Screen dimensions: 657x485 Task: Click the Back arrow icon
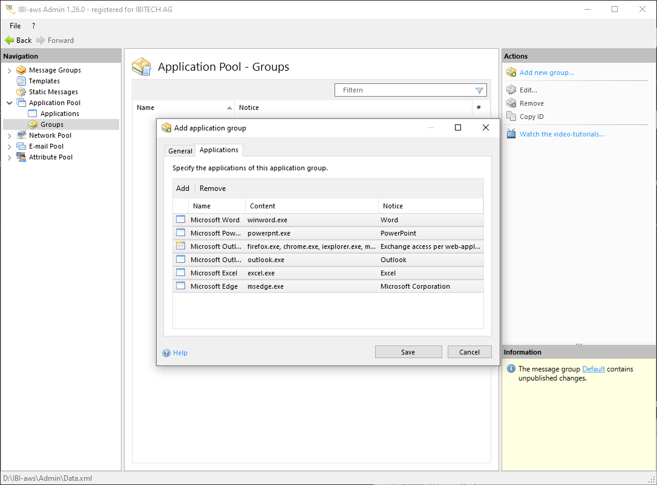[9, 40]
